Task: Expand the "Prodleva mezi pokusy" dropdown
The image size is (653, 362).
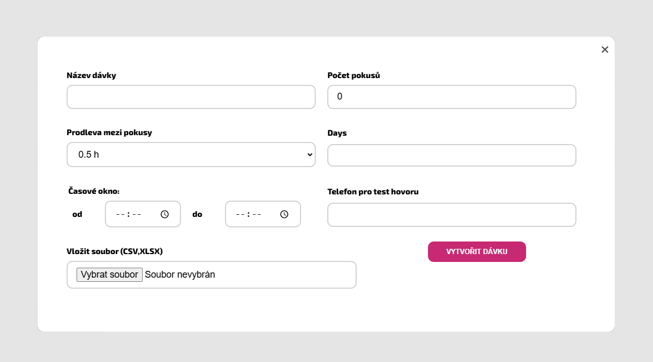Action: [x=191, y=155]
